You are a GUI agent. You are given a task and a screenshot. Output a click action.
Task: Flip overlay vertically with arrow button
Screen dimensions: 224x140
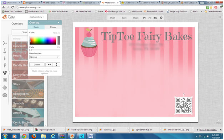point(56,65)
